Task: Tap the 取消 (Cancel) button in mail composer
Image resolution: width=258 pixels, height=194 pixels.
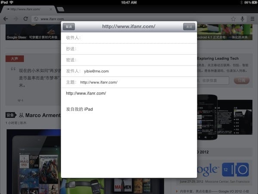Action: coord(69,27)
